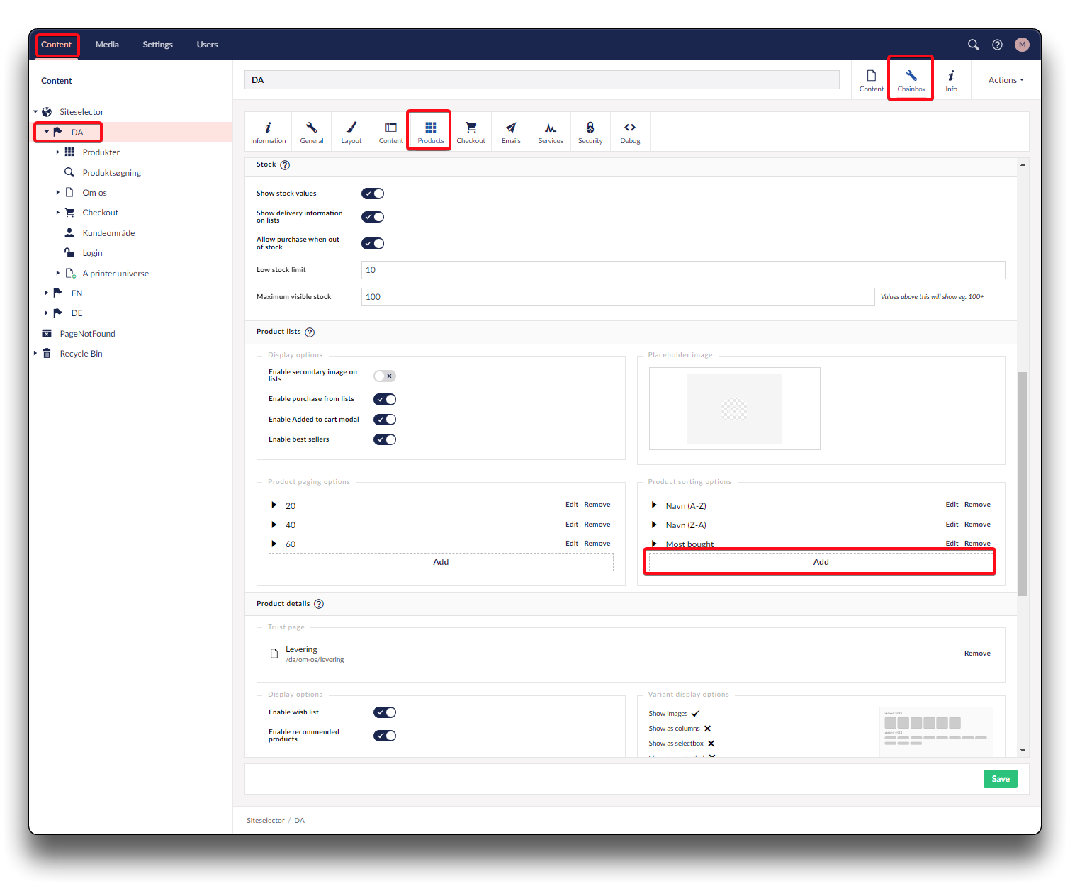Image resolution: width=1070 pixels, height=886 pixels.
Task: Go to the Users section
Action: (207, 45)
